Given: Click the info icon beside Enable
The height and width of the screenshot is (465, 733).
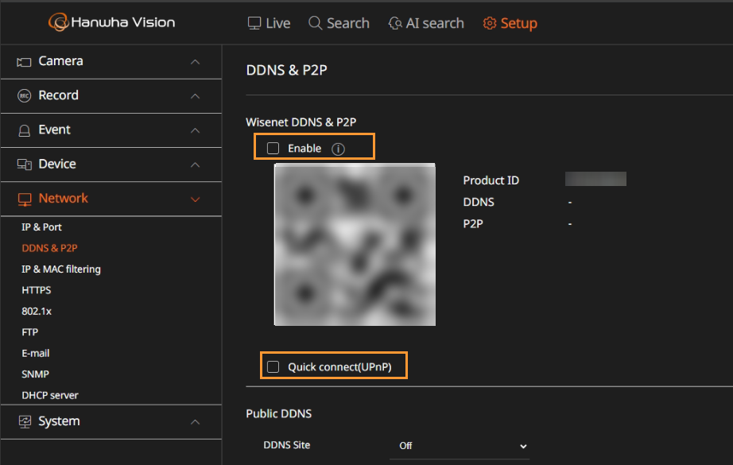Looking at the screenshot, I should [x=338, y=149].
